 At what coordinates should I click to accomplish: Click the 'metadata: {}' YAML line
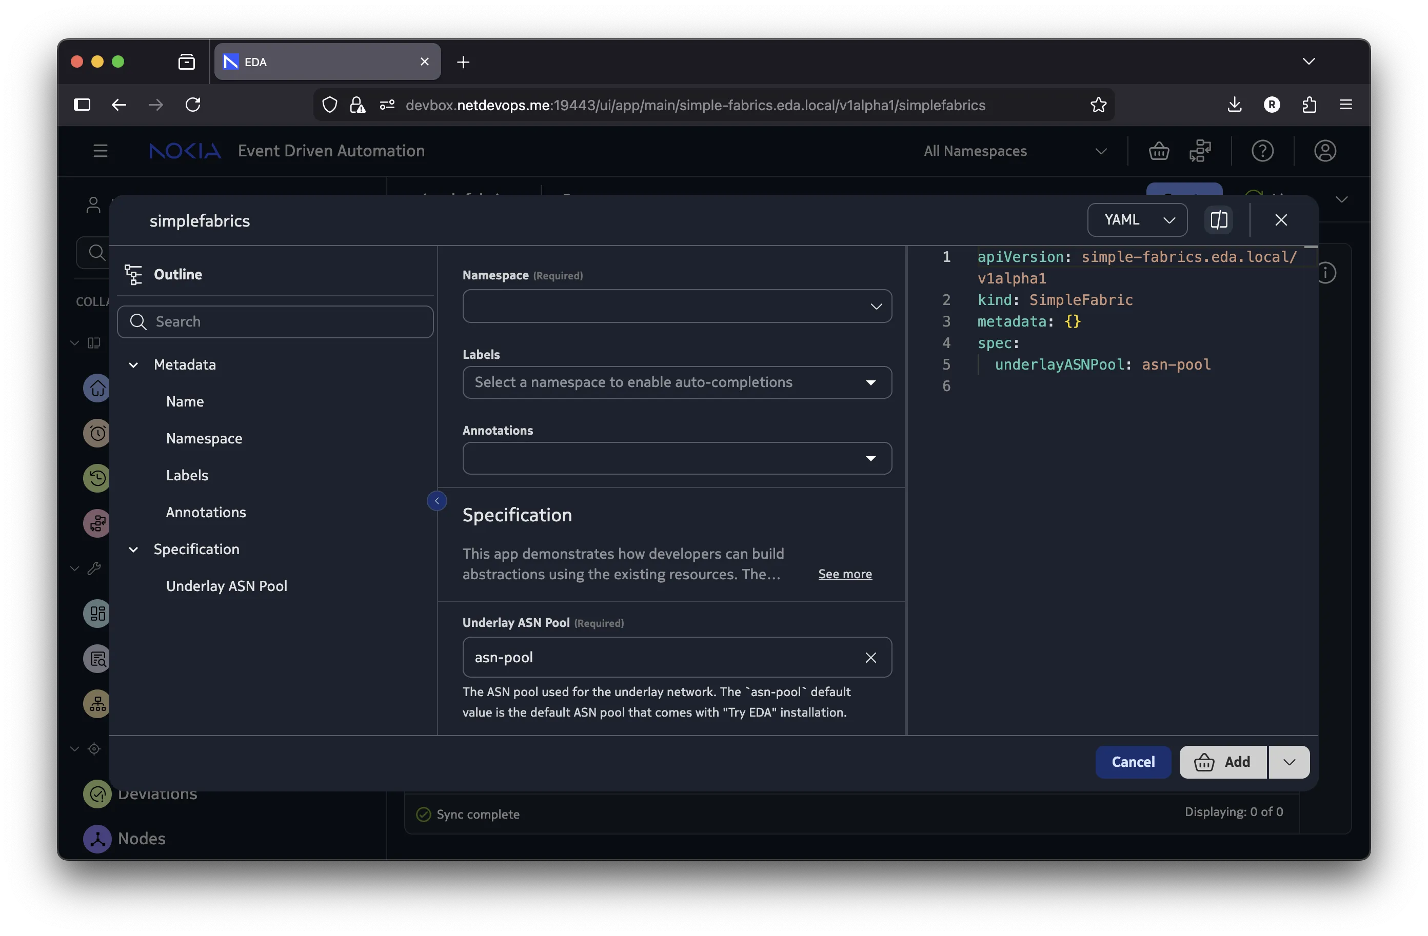(1028, 321)
